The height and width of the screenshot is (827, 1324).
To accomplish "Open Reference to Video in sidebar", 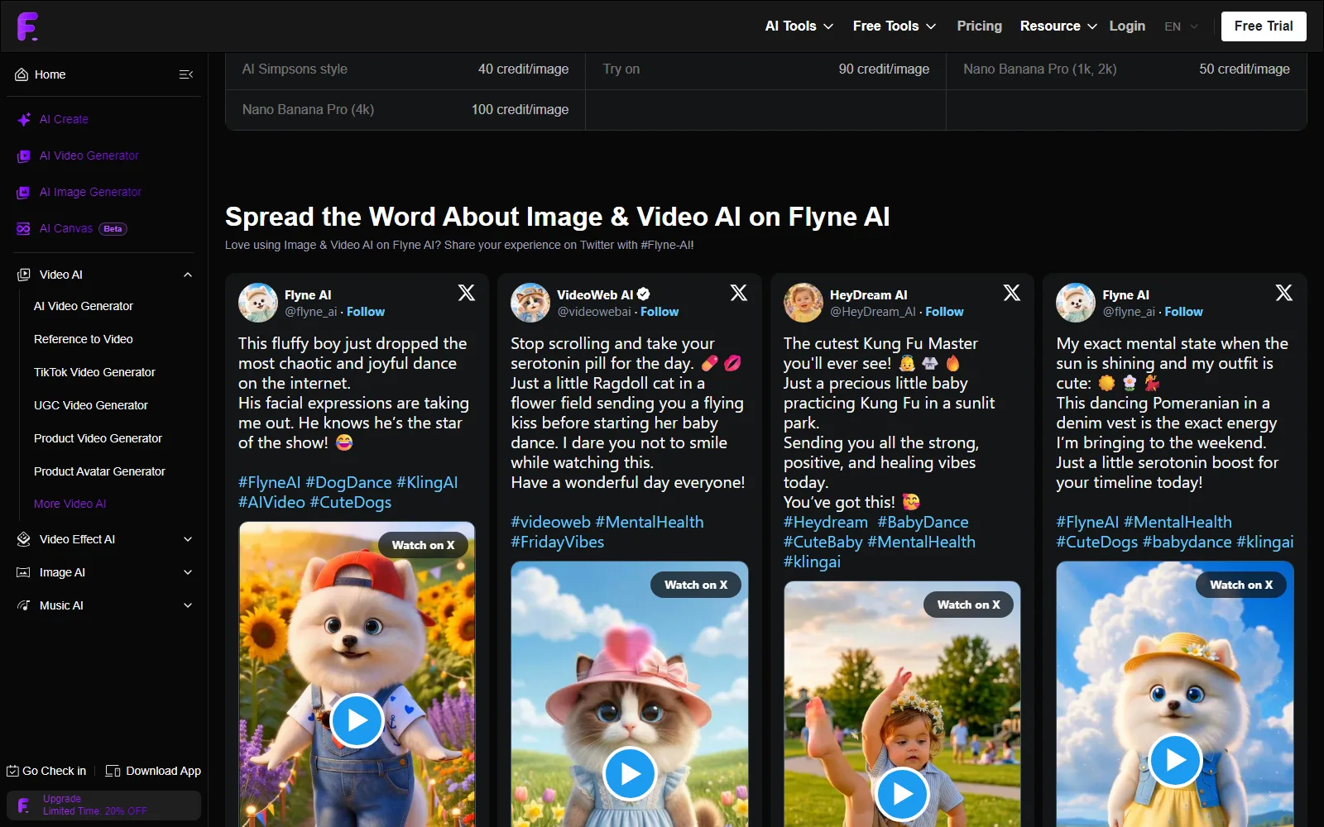I will pyautogui.click(x=84, y=339).
